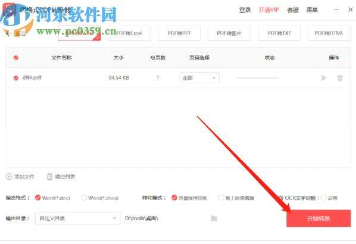356x244 pixels.
Task: Click the clear list trash icon
Action: click(49, 176)
